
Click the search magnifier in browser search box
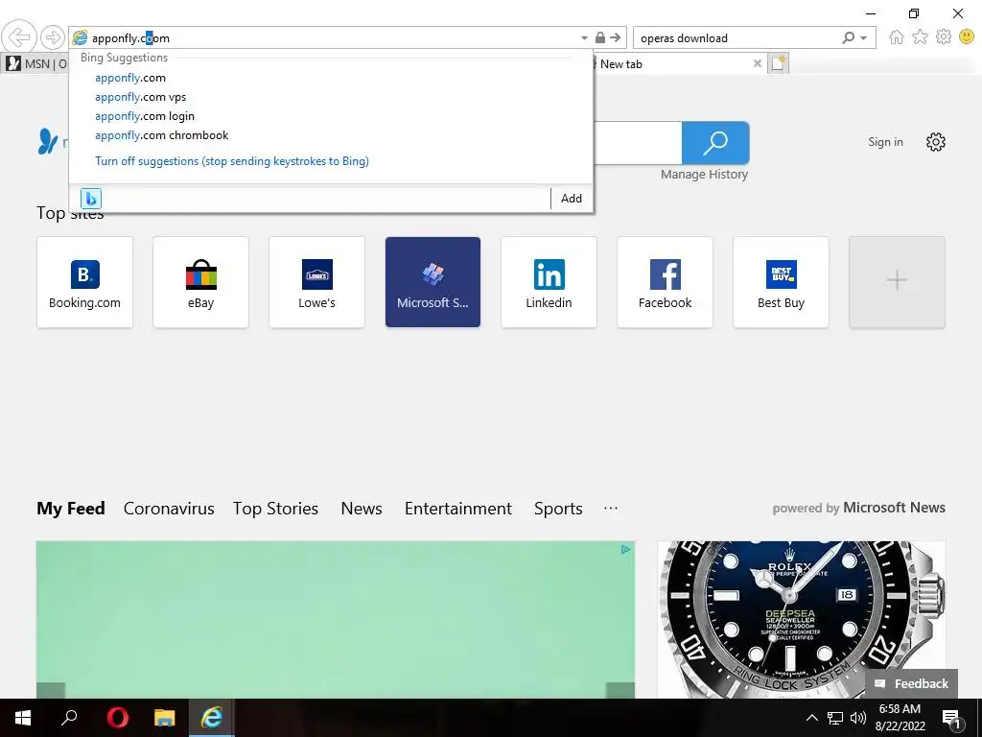pyautogui.click(x=848, y=37)
